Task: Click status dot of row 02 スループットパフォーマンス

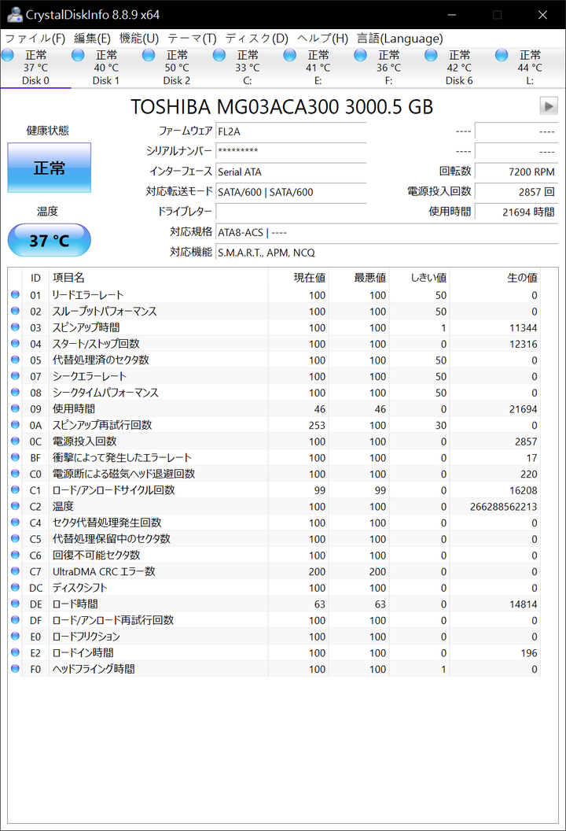Action: coord(15,311)
